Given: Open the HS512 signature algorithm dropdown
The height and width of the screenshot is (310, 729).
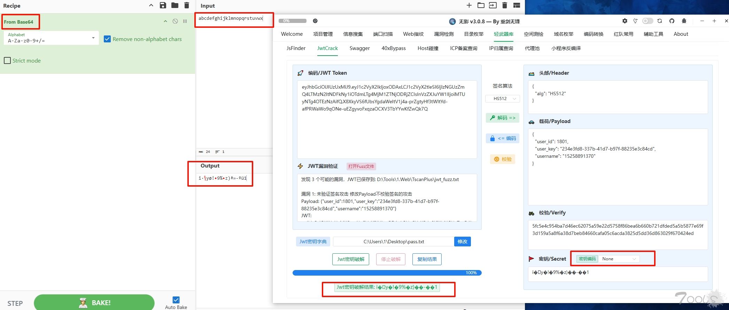Looking at the screenshot, I should pos(503,99).
